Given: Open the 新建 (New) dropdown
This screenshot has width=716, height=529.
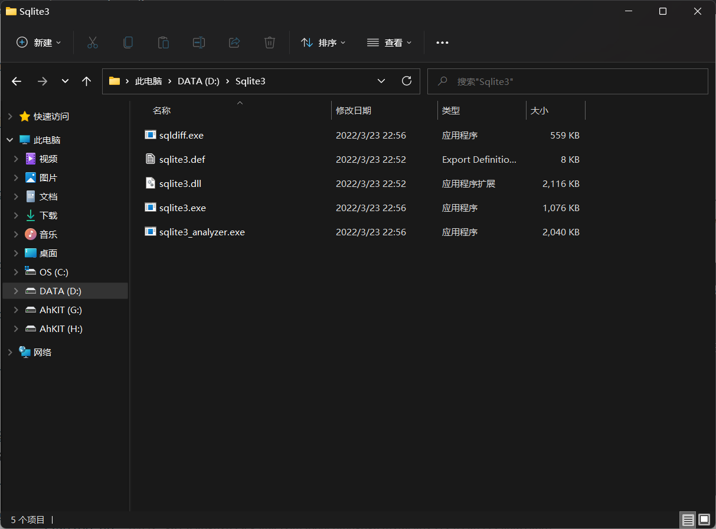Looking at the screenshot, I should pyautogui.click(x=39, y=42).
